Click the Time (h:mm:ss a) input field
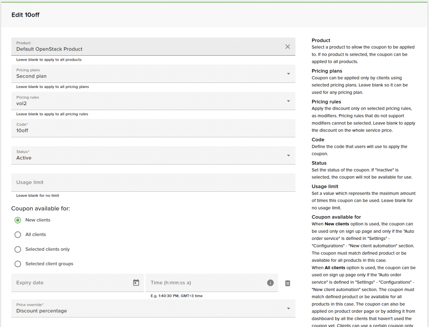This screenshot has height=327, width=429. click(x=212, y=283)
